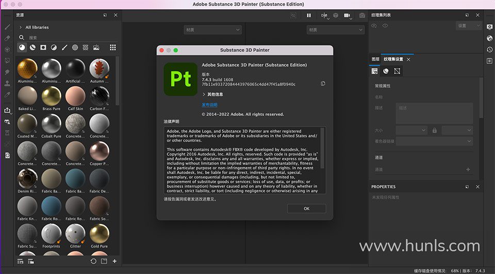Expand 其他信息 in About dialog
The image size is (495, 274).
[x=204, y=94]
